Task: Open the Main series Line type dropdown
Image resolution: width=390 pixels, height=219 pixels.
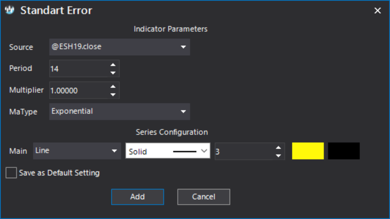Action: point(77,151)
